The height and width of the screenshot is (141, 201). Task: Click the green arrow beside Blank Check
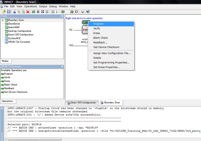tap(2, 85)
